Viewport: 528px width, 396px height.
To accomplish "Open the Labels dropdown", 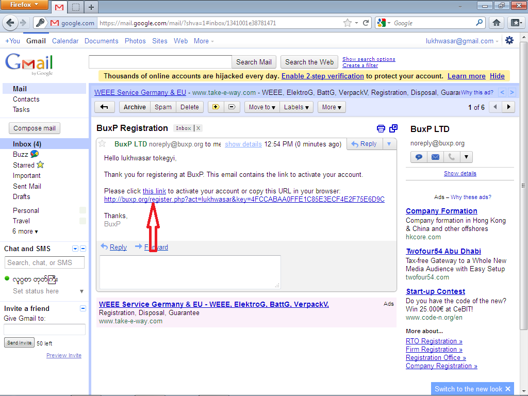I will point(296,107).
